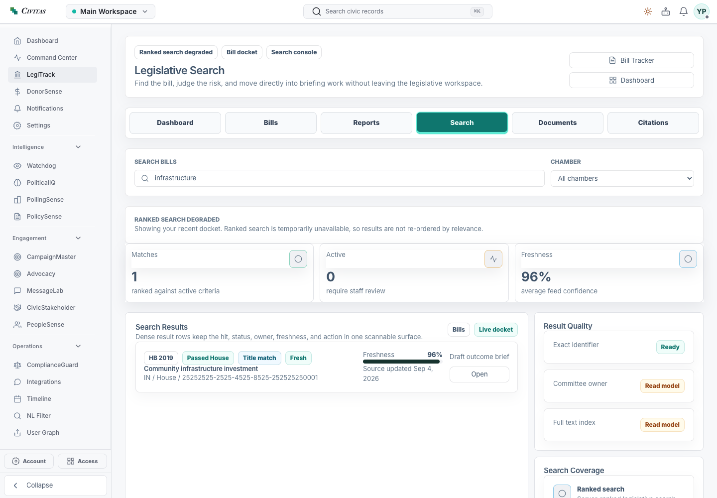The image size is (717, 498).
Task: Select the Search tab
Action: (x=462, y=123)
